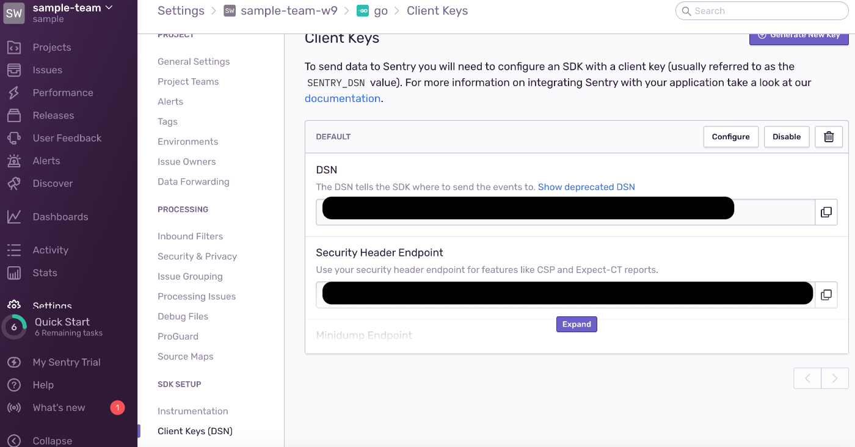Open the Performance lightning icon
This screenshot has width=855, height=447.
(14, 93)
